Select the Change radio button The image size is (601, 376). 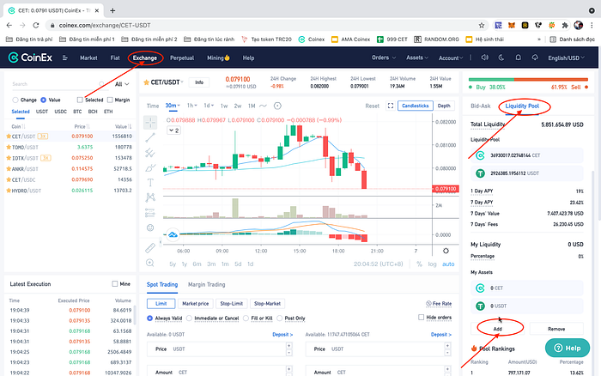(15, 100)
